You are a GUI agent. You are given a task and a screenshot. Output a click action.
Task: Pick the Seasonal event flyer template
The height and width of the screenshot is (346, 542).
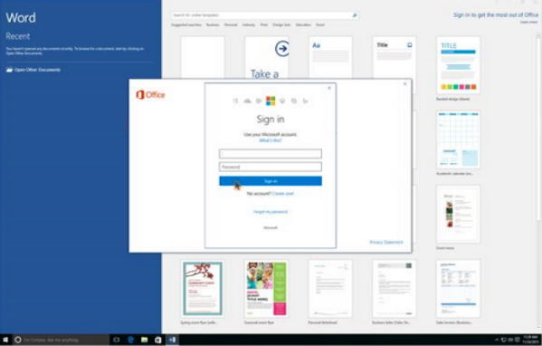tap(267, 289)
